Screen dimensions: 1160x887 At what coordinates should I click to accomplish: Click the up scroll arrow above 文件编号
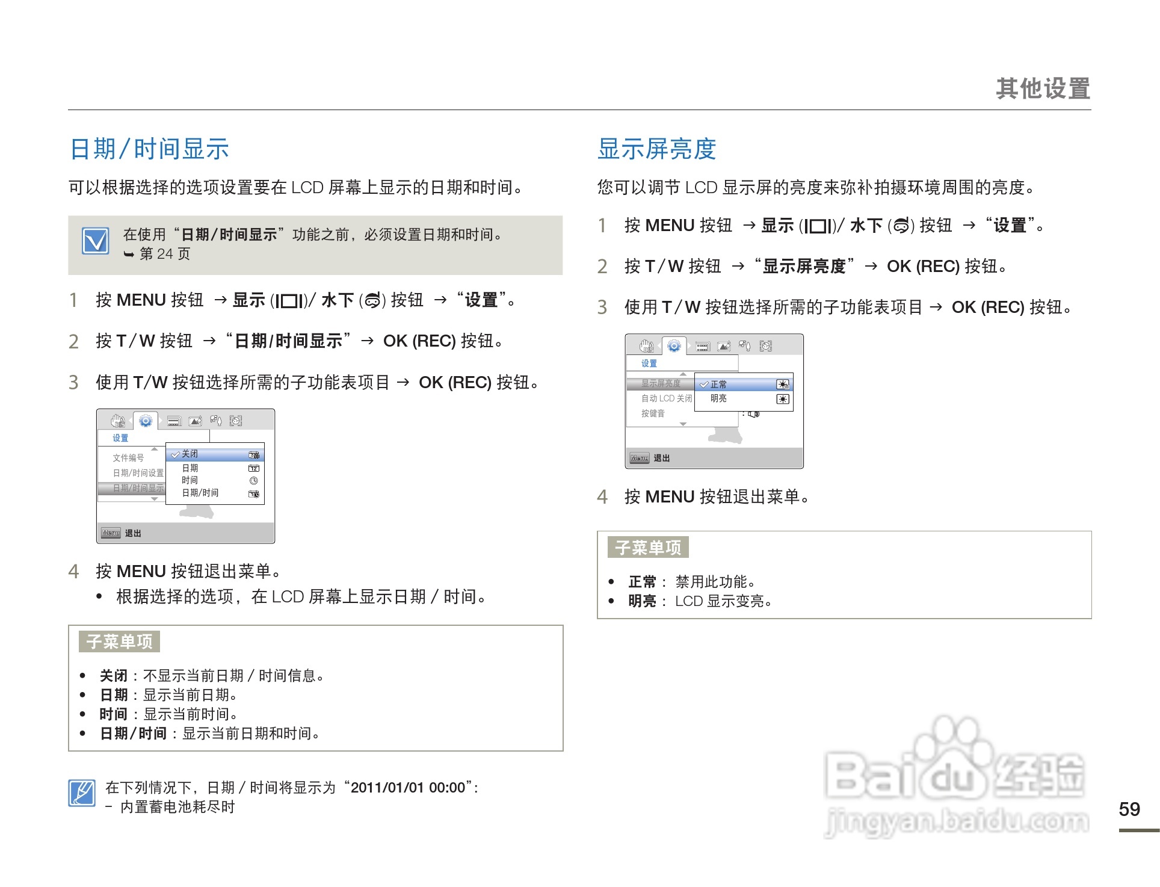(x=155, y=449)
